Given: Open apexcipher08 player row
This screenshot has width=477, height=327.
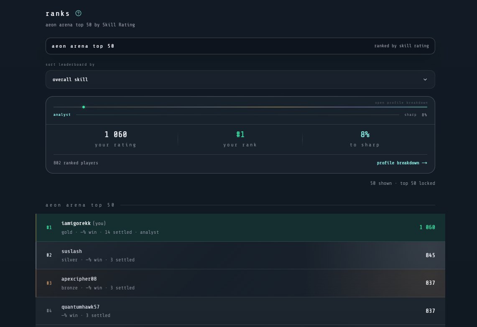Looking at the screenshot, I should (x=240, y=283).
